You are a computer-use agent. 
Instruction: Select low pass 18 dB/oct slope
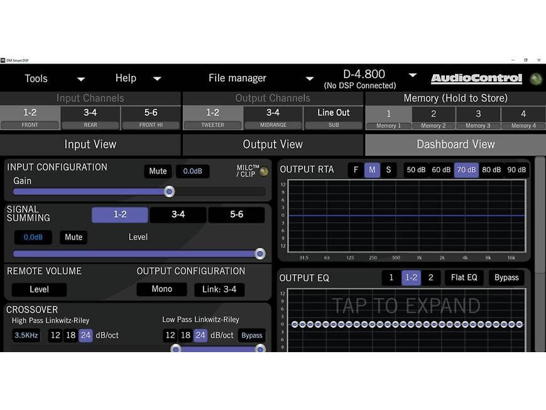pos(185,335)
